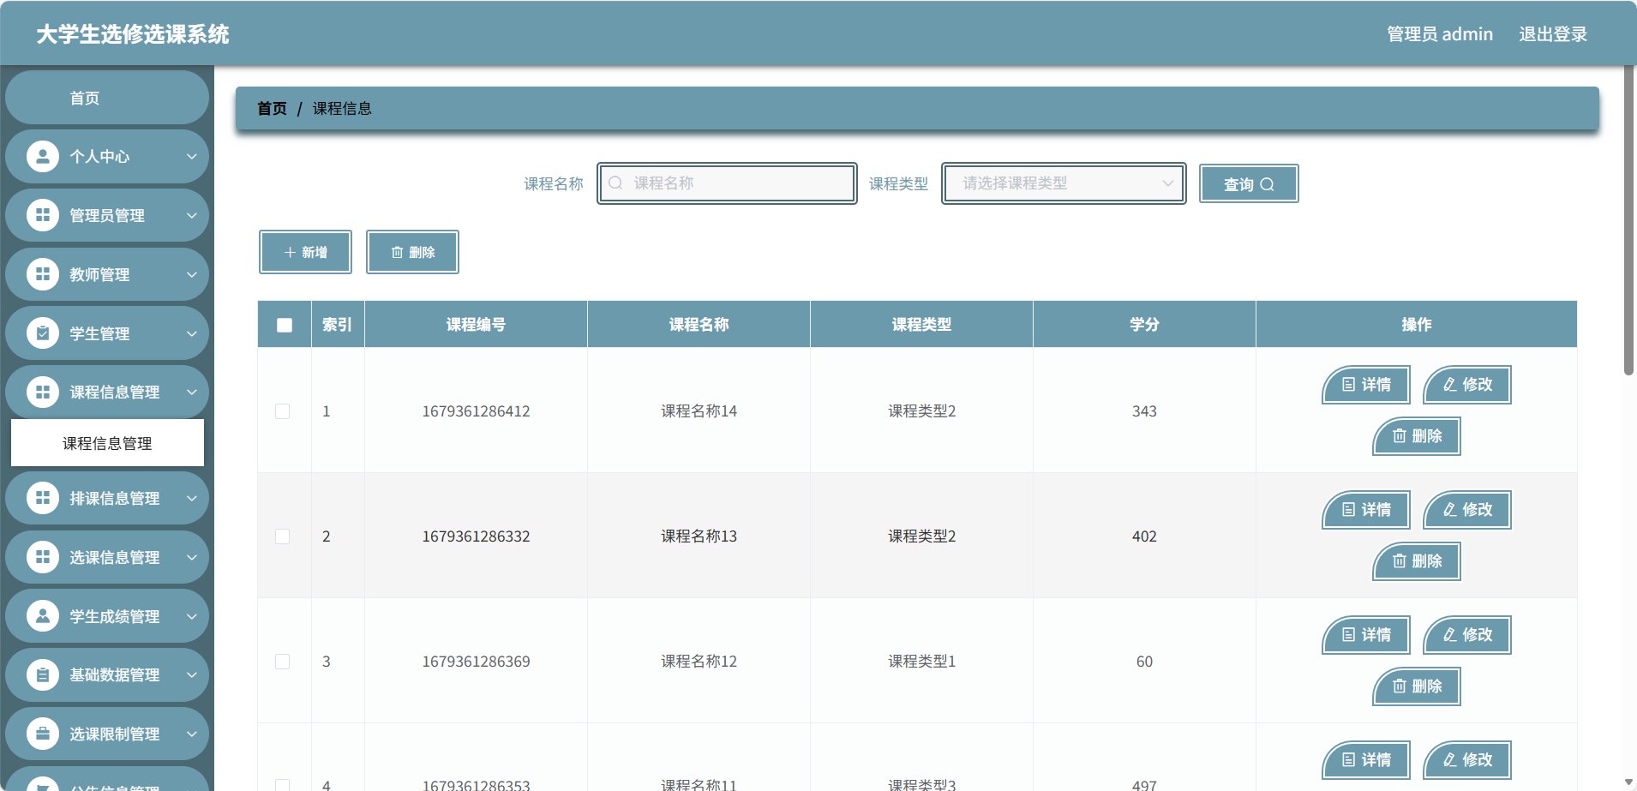Click the 基础数据管理 clipboard icon
The width and height of the screenshot is (1637, 791).
click(42, 674)
